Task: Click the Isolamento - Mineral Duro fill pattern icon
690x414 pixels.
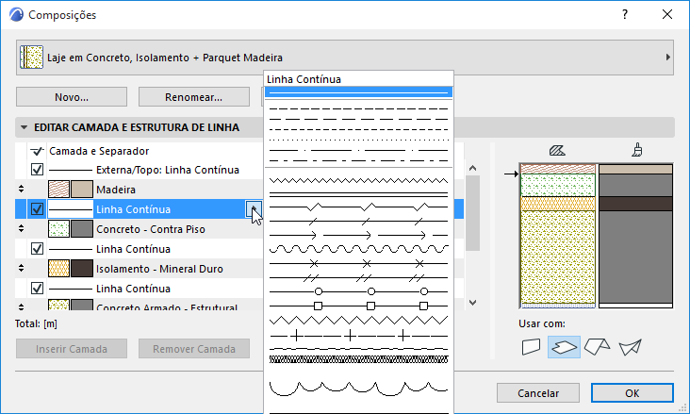Action: (58, 269)
